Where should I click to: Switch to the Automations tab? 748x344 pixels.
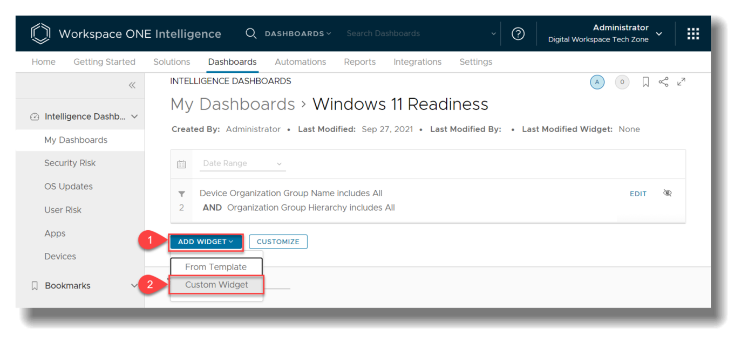(300, 62)
